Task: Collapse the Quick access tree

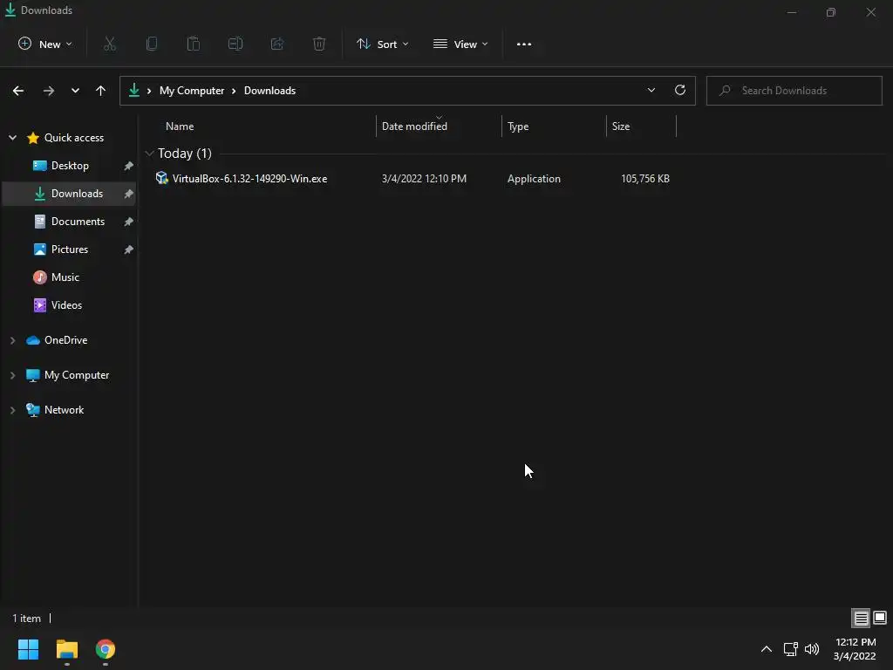Action: [12, 137]
